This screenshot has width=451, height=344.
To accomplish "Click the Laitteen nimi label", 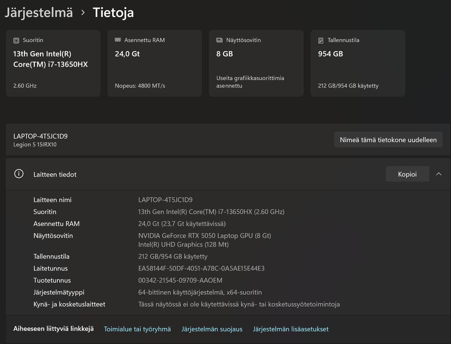I will [52, 200].
